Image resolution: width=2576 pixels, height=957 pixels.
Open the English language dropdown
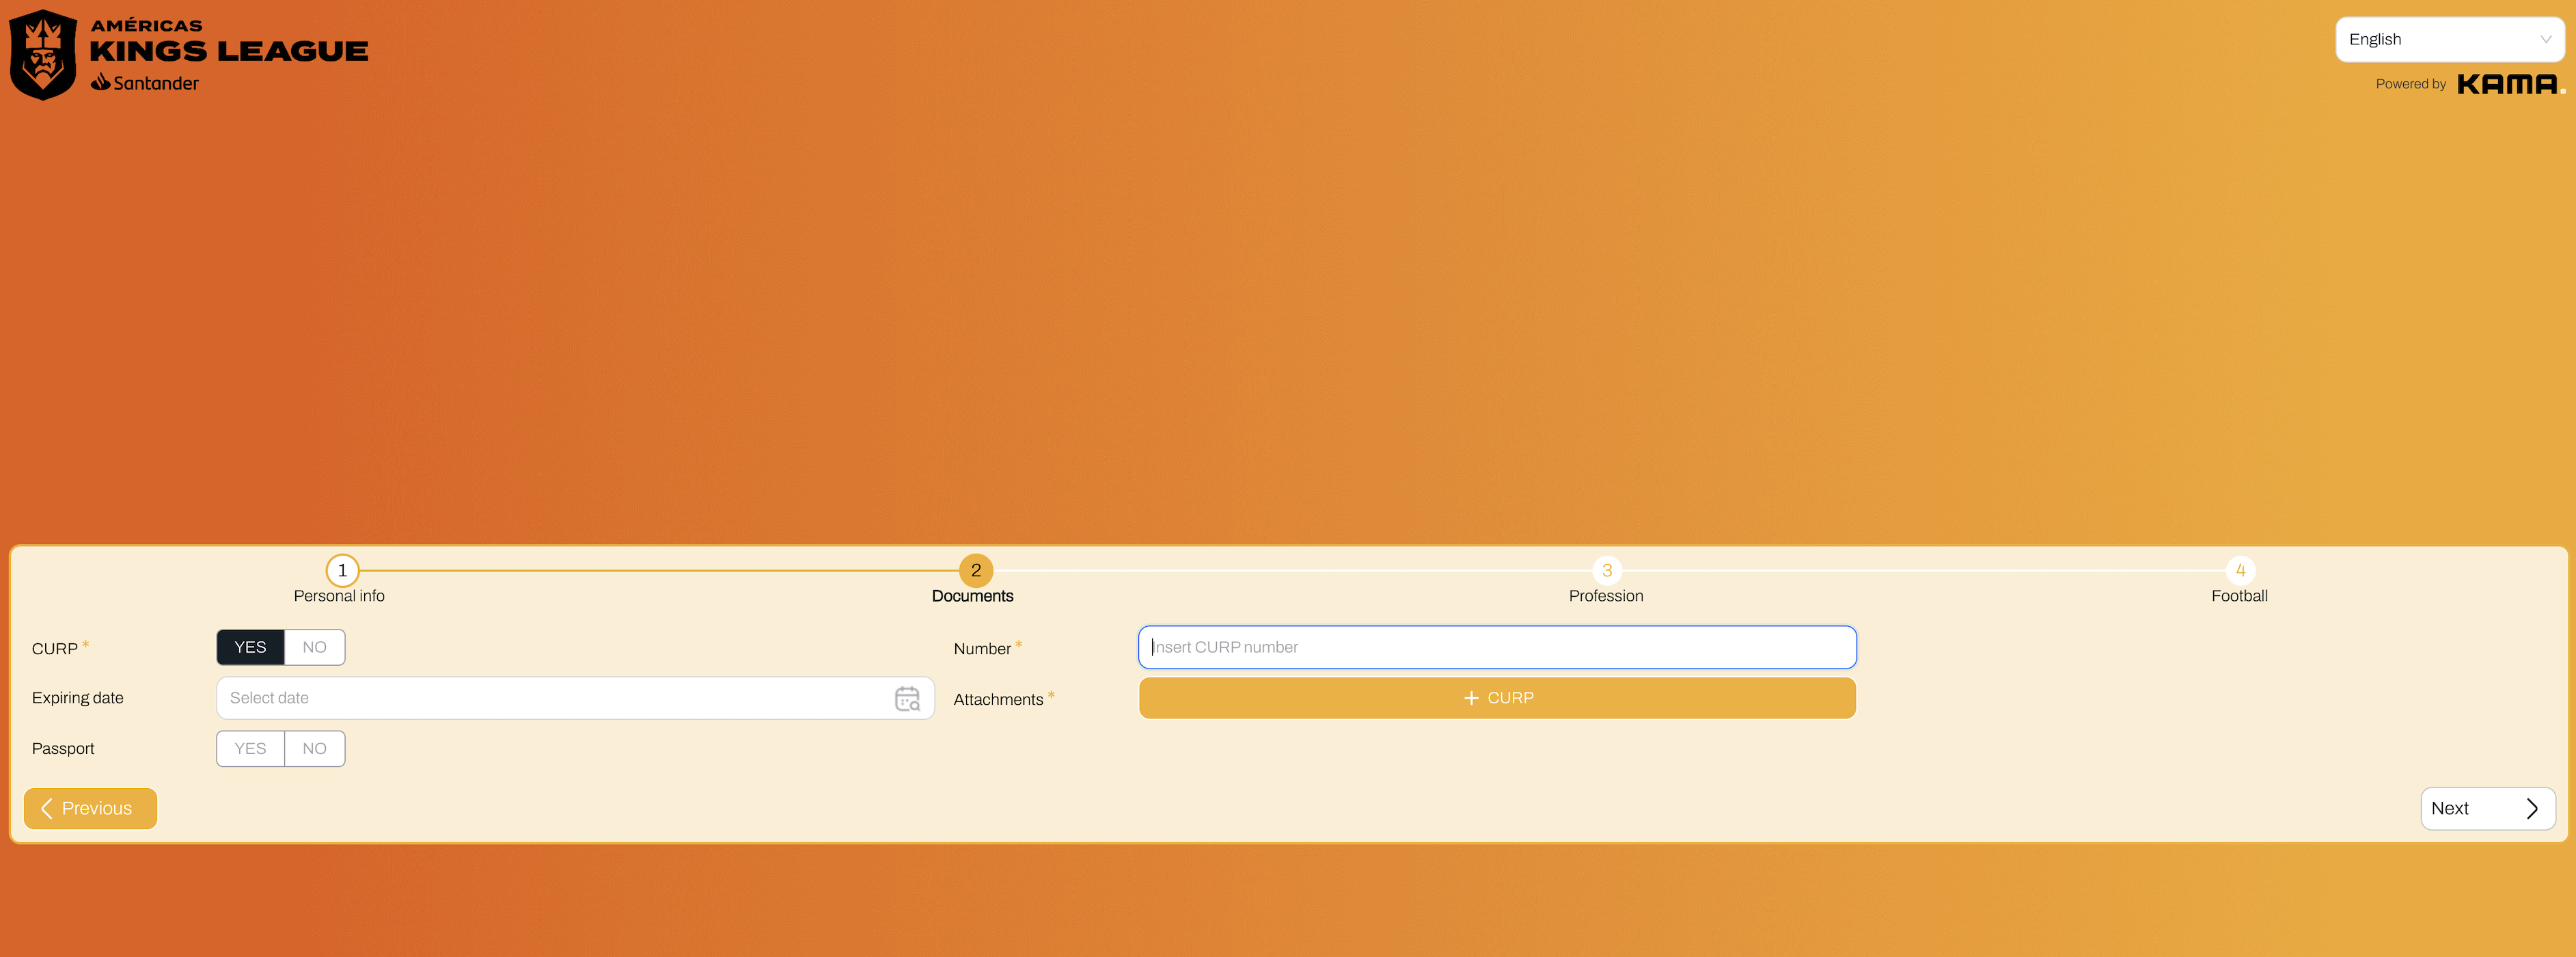pos(2448,39)
